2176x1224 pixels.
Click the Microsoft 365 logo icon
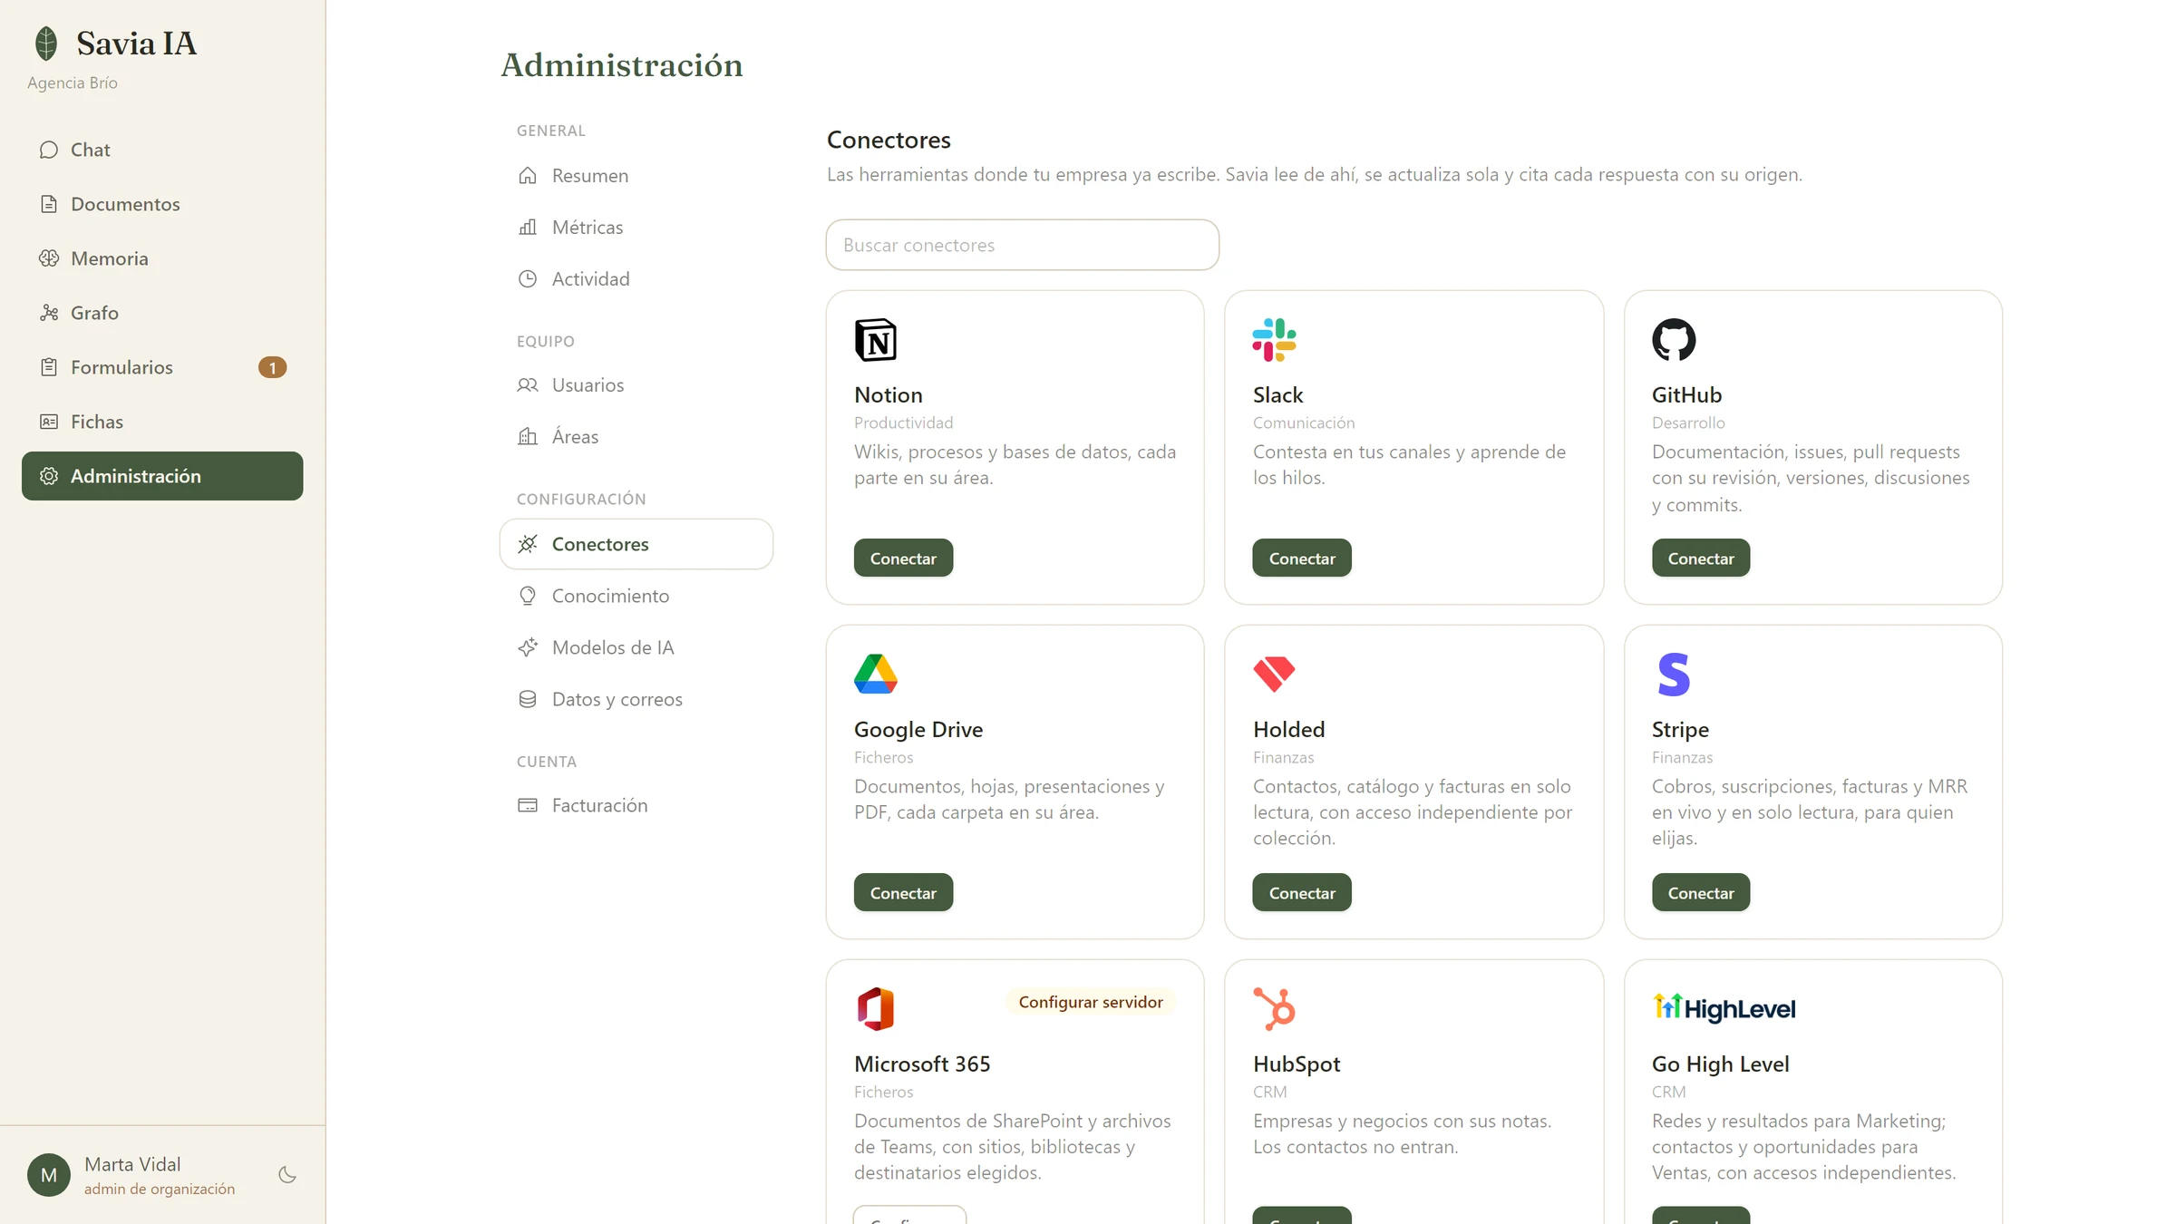[x=876, y=1009]
